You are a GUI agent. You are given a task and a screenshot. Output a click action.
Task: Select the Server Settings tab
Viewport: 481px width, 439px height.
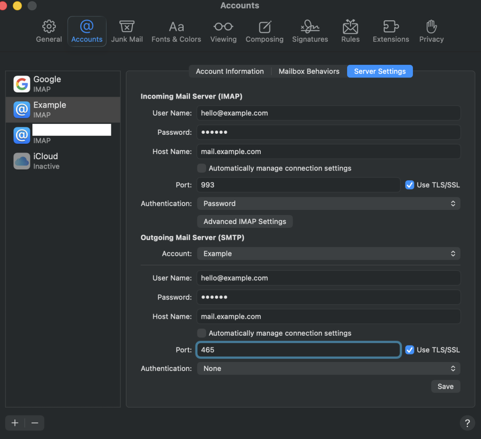pyautogui.click(x=380, y=71)
